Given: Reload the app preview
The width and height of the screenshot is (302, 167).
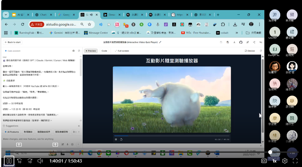Looking at the screenshot, I should point(261,51).
